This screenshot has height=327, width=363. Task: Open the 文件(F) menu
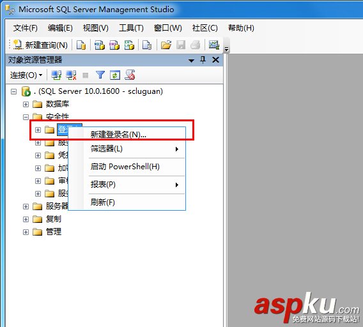click(25, 28)
